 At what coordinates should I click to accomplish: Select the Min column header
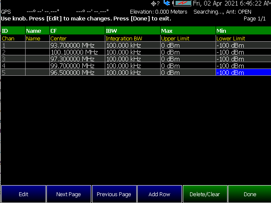(244, 31)
